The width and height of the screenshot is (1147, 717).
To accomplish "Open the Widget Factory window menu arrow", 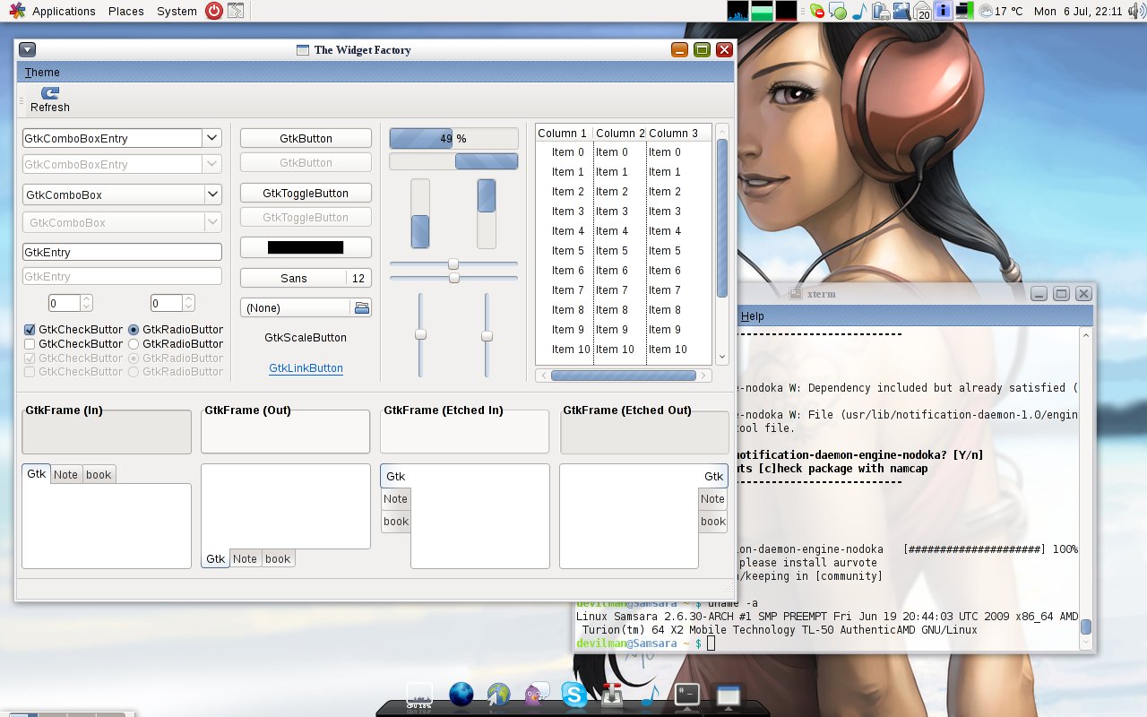I will (27, 50).
